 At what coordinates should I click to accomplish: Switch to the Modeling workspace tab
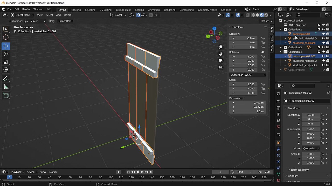75,10
